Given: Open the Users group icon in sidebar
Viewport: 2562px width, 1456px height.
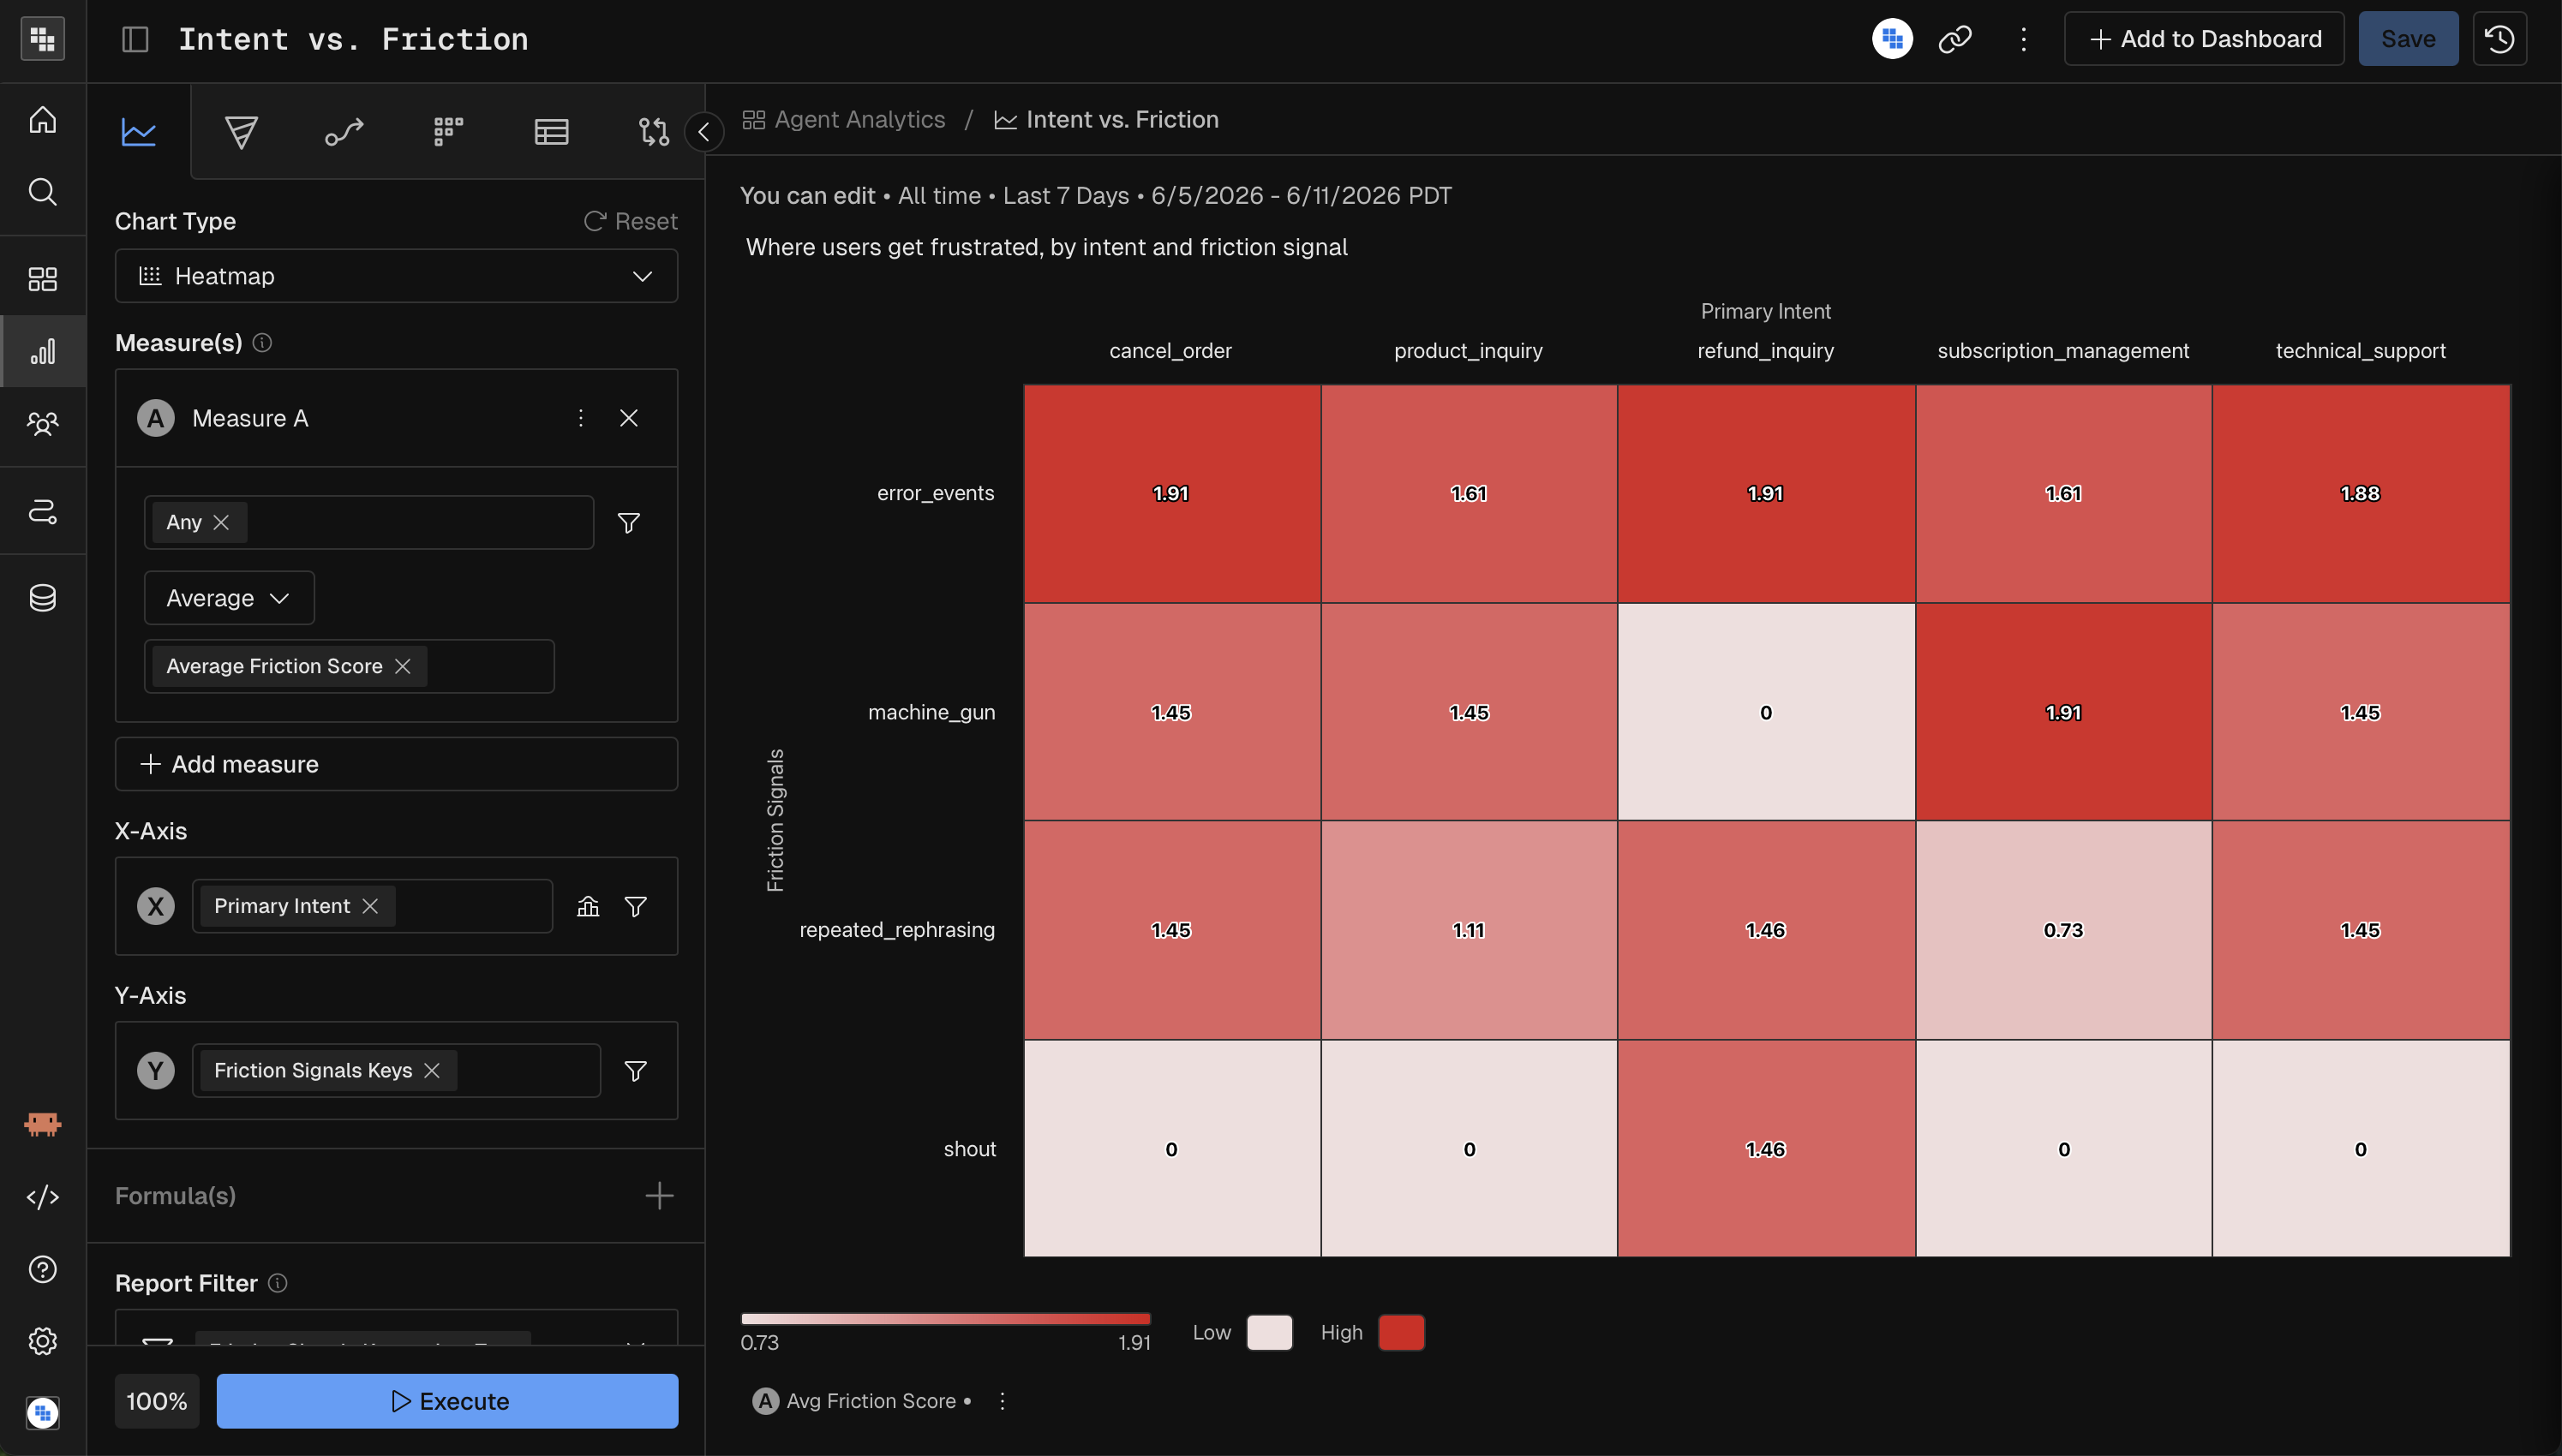Looking at the screenshot, I should 42,424.
